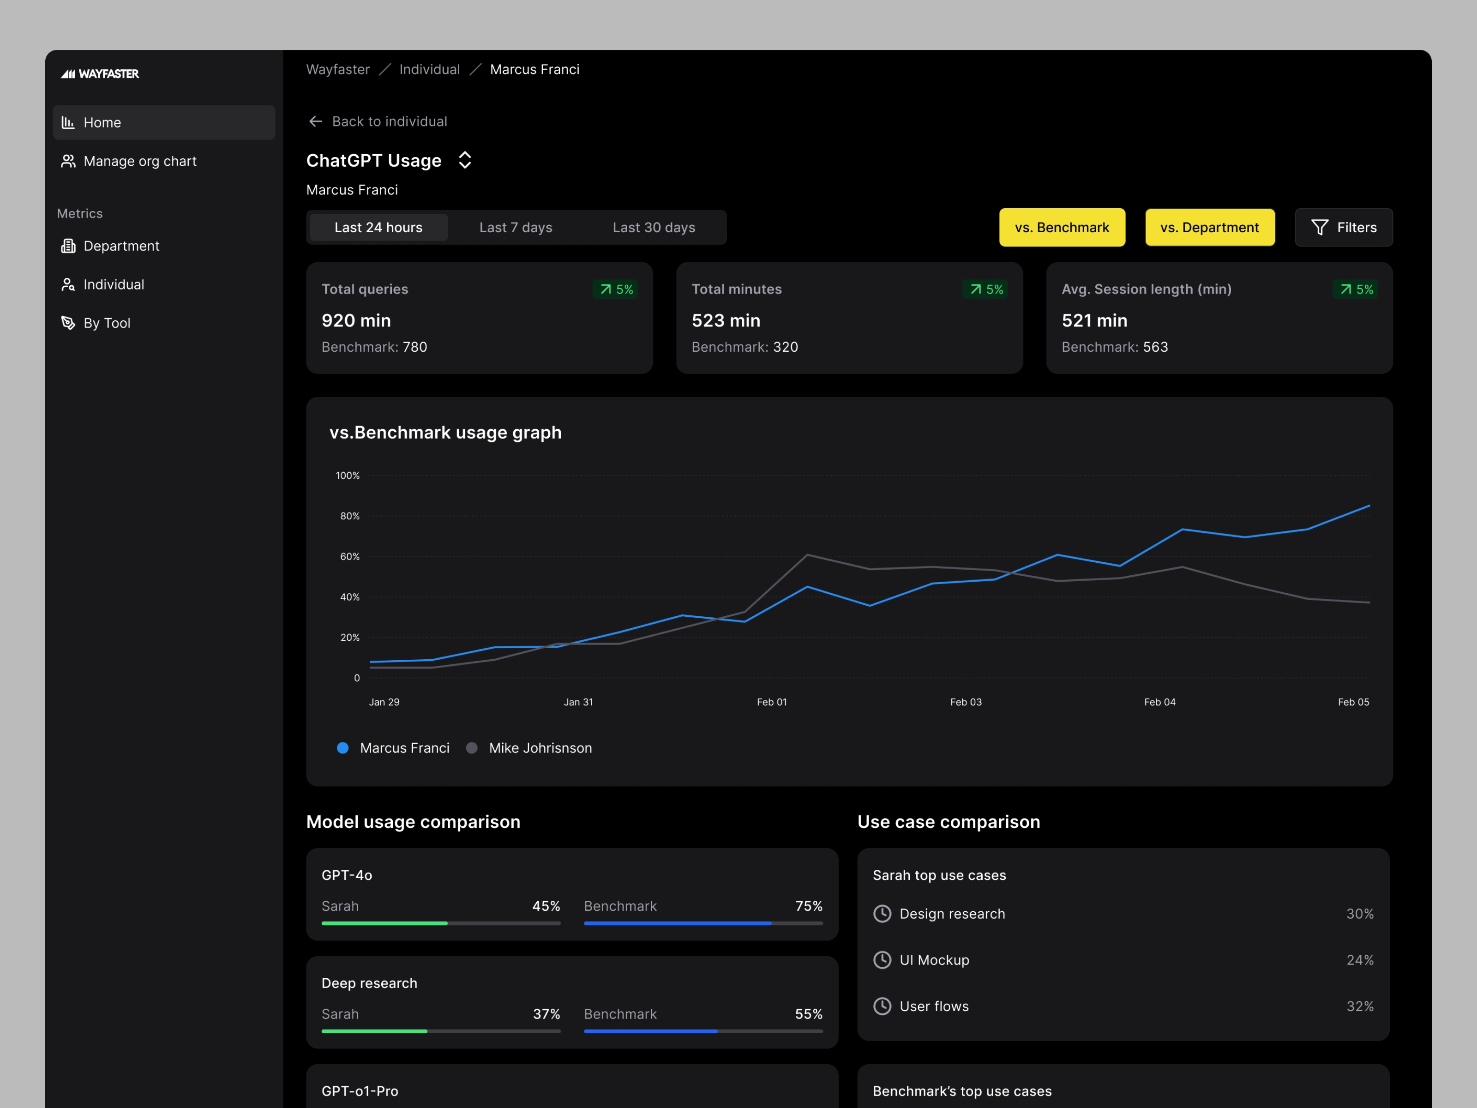Click Benchmark's top use cases heading

pyautogui.click(x=962, y=1090)
